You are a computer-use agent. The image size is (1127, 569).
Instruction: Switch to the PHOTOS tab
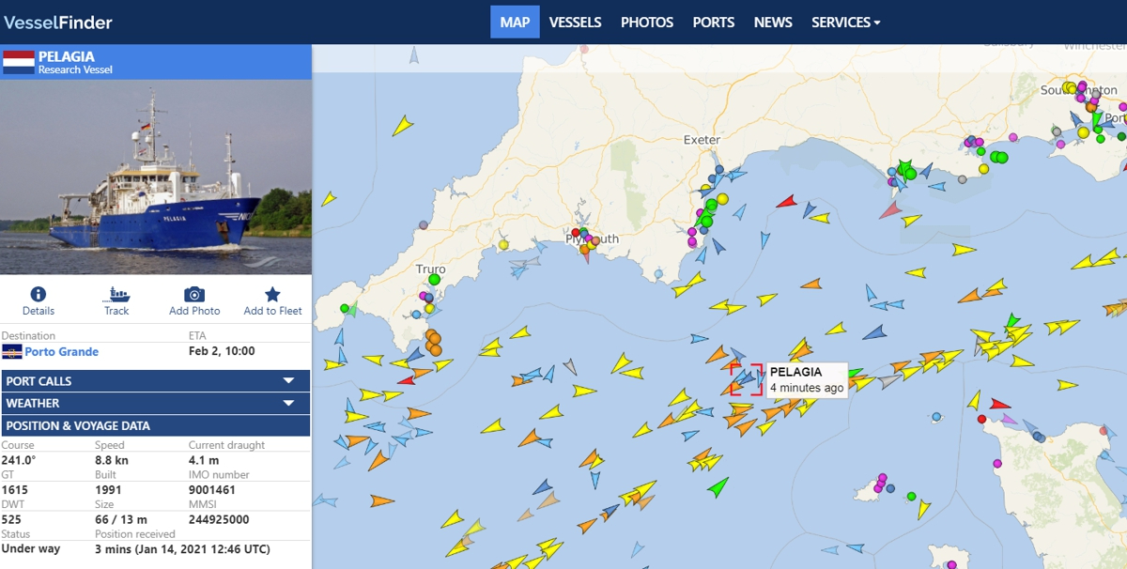647,22
